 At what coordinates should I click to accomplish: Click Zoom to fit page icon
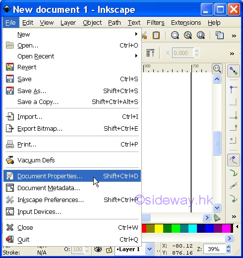[201, 35]
